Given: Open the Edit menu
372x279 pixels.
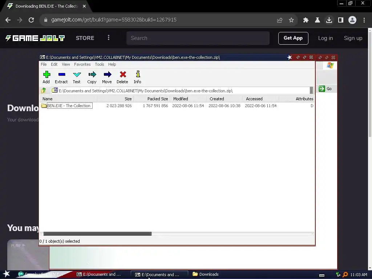Looking at the screenshot, I should 54,64.
